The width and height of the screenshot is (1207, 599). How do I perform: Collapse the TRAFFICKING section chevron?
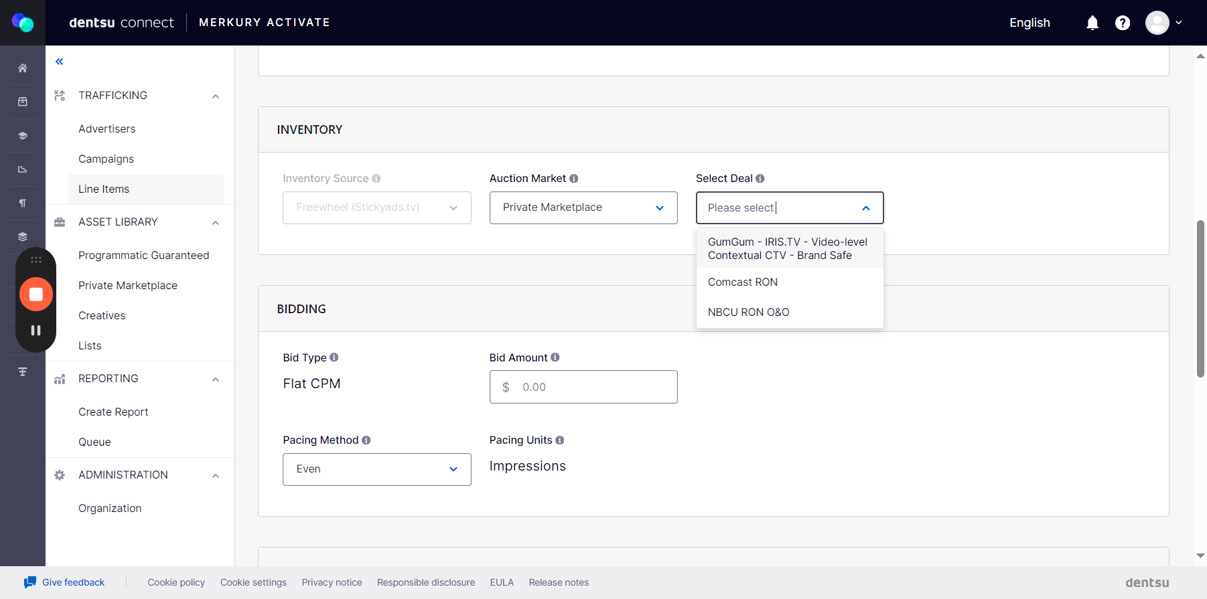216,96
